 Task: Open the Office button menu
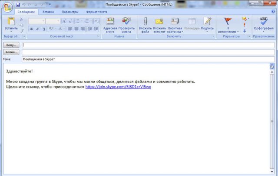click(7, 7)
